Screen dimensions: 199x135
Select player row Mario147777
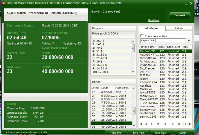(165, 99)
